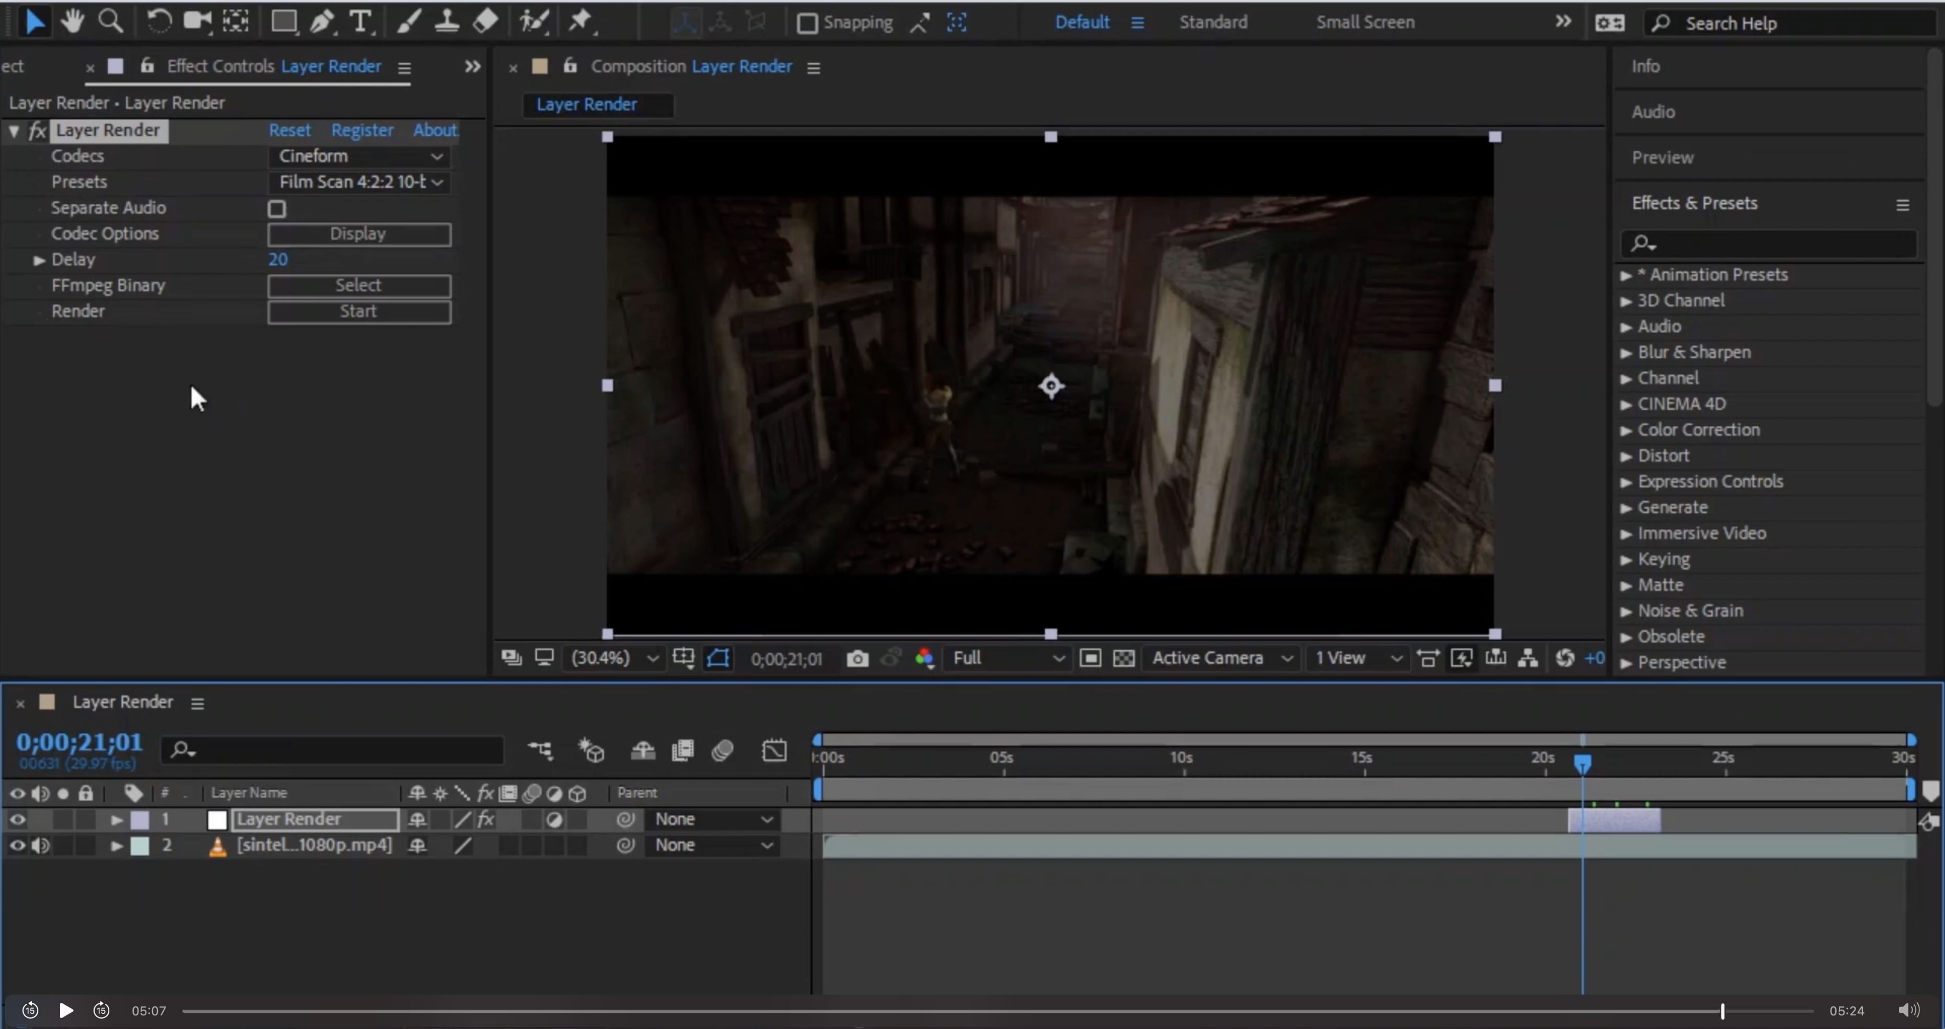
Task: Hide the sintel 1080p.mp4 layer eye
Action: [17, 846]
